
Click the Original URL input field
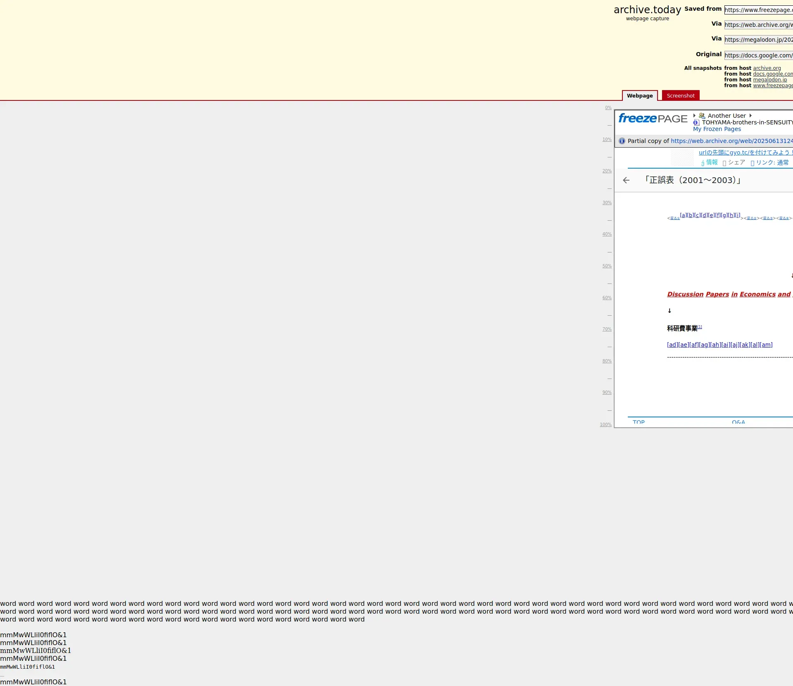pyautogui.click(x=758, y=55)
